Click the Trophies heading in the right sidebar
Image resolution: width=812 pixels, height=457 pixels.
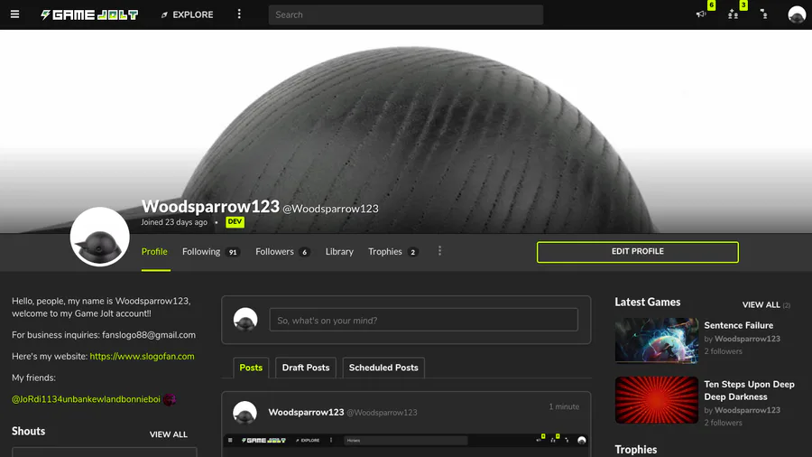(x=635, y=450)
